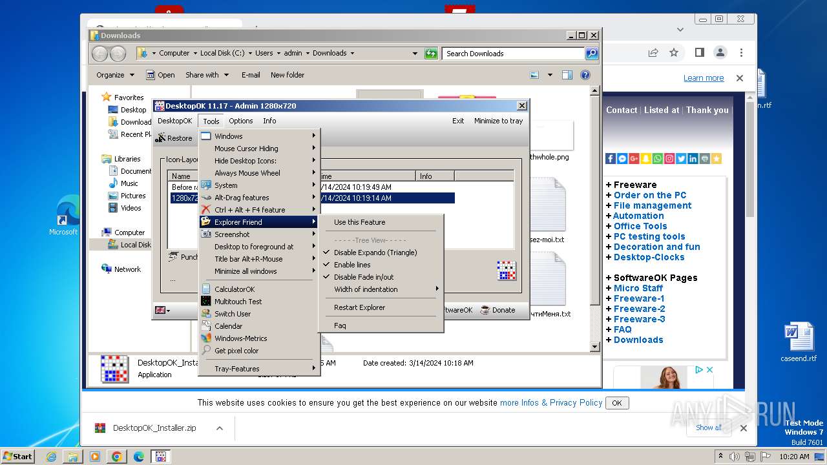This screenshot has height=465, width=827.
Task: Click the CalculatorOK icon
Action: coord(205,289)
